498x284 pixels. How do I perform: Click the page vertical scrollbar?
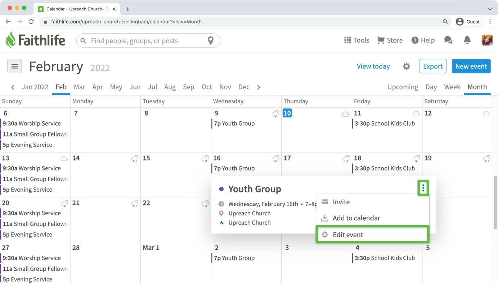tap(495, 202)
